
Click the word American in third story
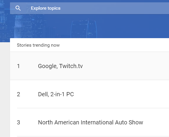point(67,122)
